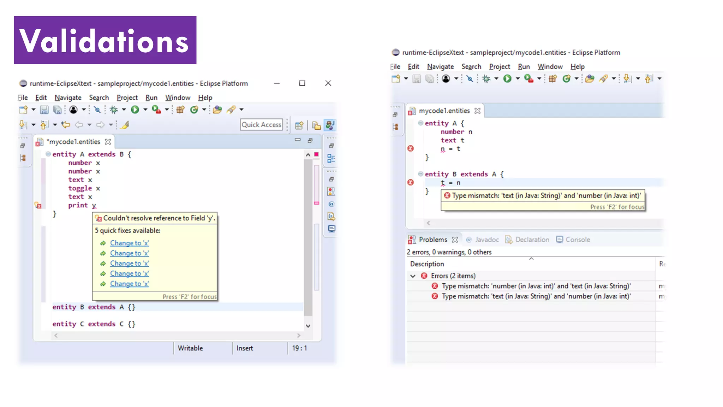
Task: Open Run dropdown arrow in left window toolbar
Action: click(145, 110)
